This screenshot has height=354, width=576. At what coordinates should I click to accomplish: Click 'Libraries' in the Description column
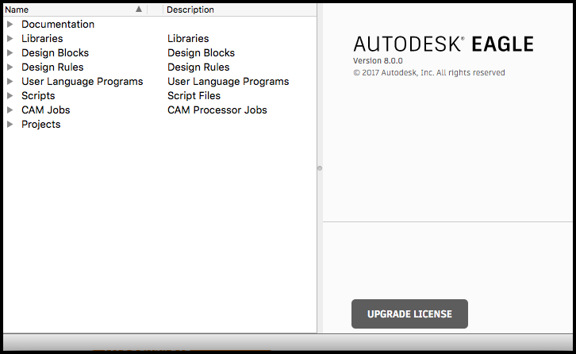pos(188,39)
